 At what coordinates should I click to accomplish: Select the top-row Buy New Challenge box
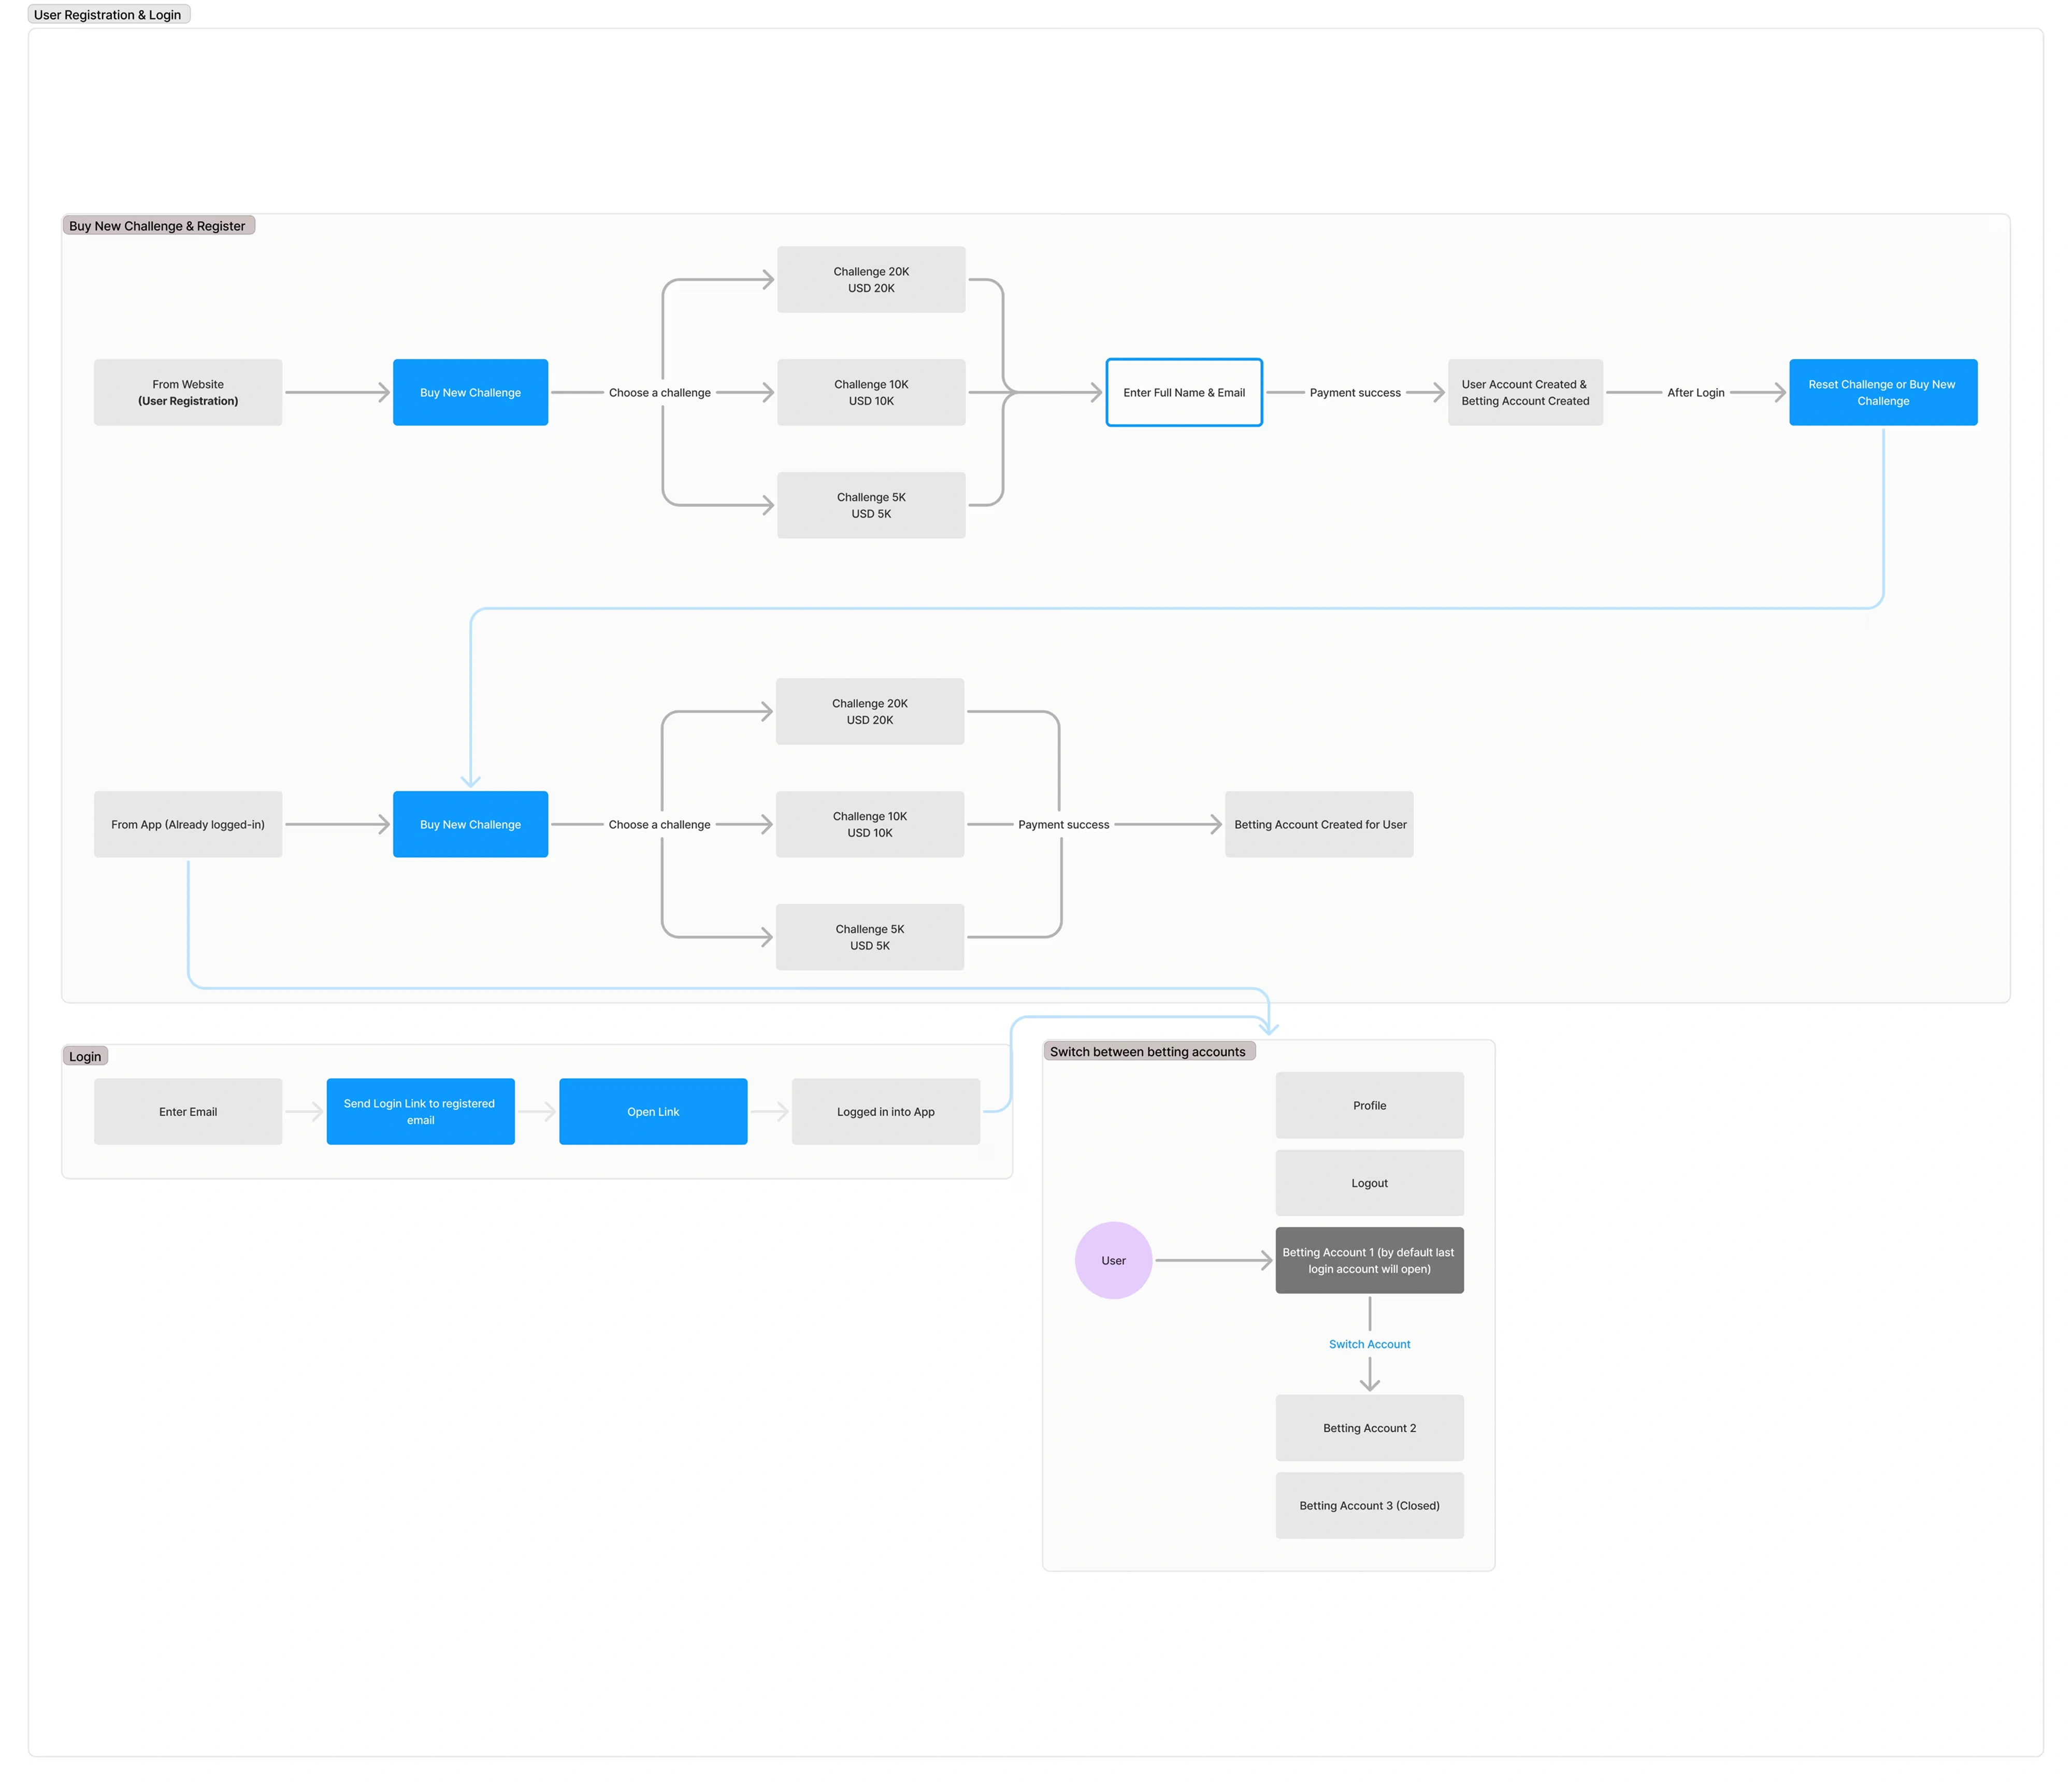pos(470,392)
